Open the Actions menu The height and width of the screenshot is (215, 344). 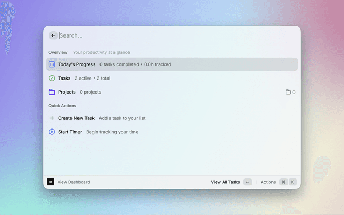pos(268,182)
